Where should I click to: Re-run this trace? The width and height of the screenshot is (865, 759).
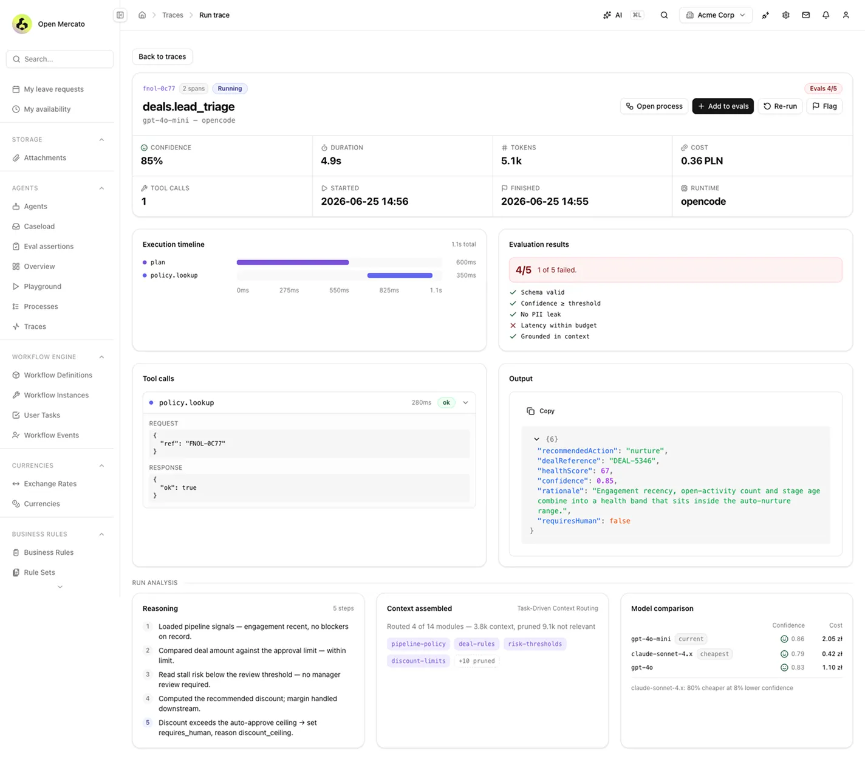[x=780, y=106]
